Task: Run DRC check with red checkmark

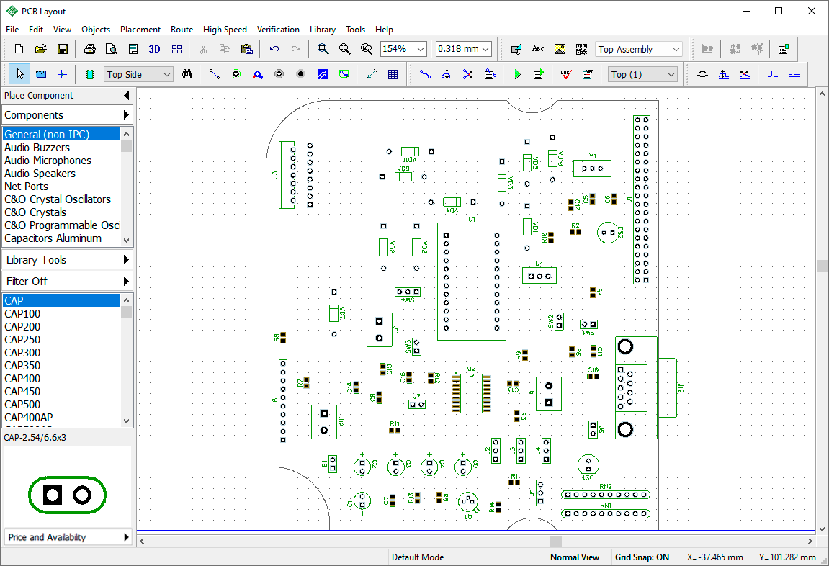Action: point(565,74)
